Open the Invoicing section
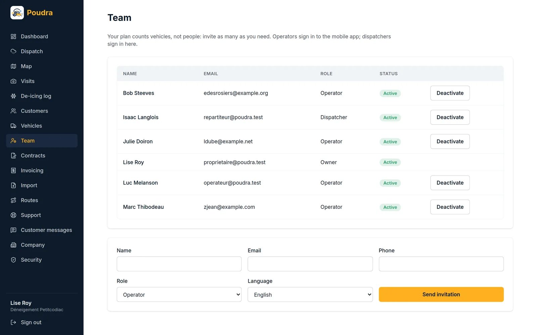 point(42,171)
